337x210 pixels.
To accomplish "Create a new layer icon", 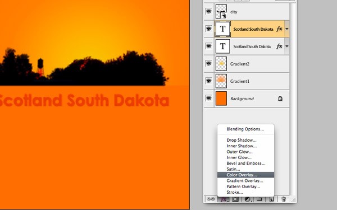I will (x=271, y=199).
